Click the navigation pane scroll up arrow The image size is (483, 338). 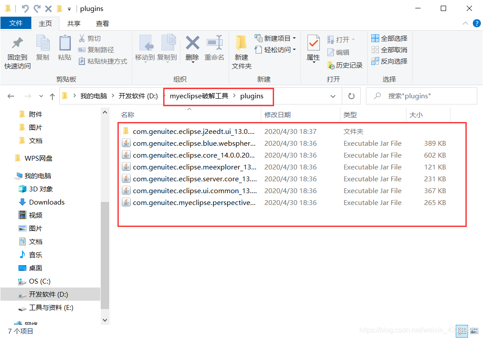click(105, 112)
